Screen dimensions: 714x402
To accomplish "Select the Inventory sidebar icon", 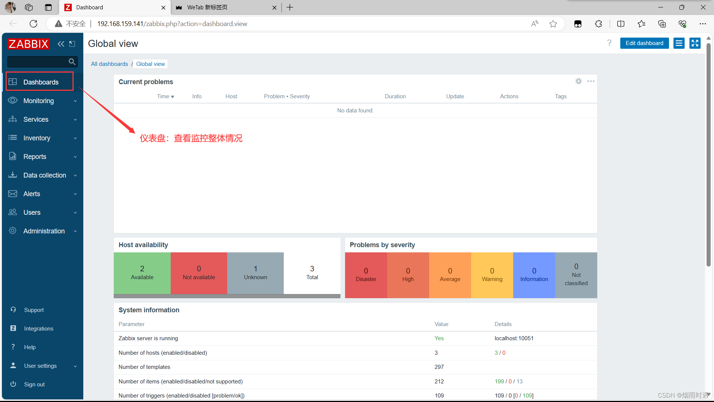I will point(12,138).
